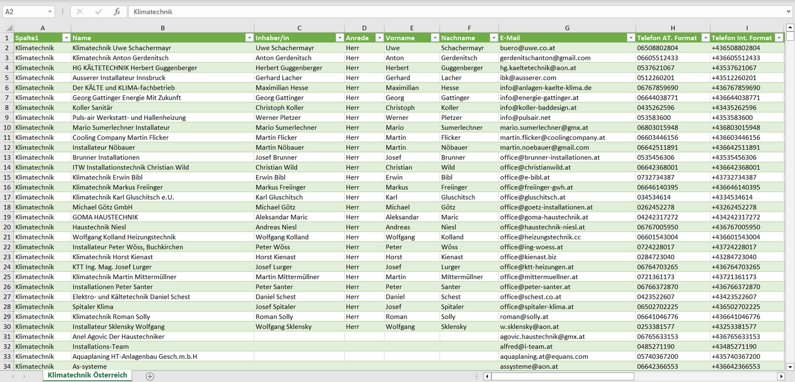Click the Cancel X icon in formula bar
The width and height of the screenshot is (795, 382).
pos(80,12)
